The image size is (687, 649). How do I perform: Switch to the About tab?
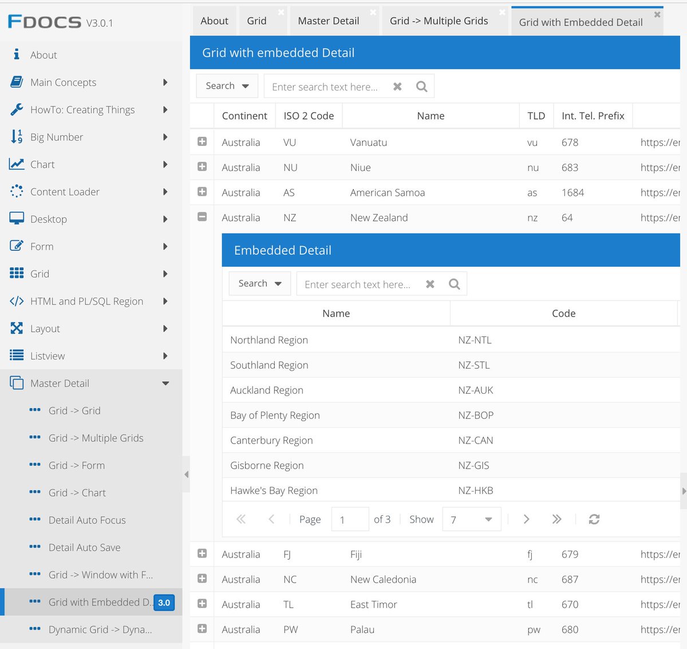214,21
